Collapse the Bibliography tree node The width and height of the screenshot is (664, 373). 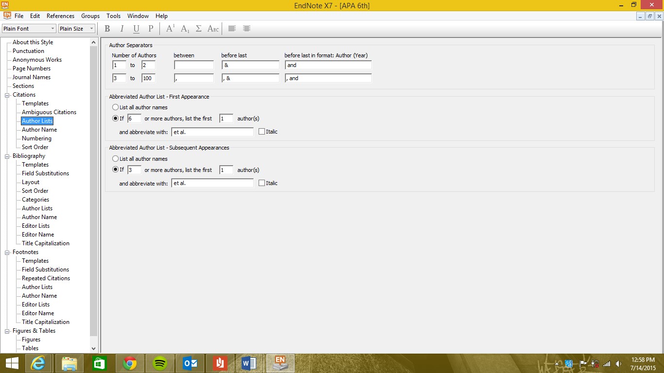pyautogui.click(x=7, y=156)
